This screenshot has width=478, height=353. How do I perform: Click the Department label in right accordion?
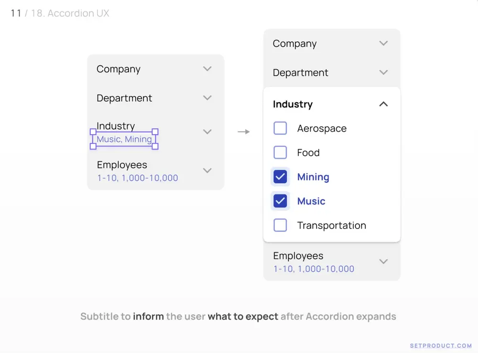300,73
